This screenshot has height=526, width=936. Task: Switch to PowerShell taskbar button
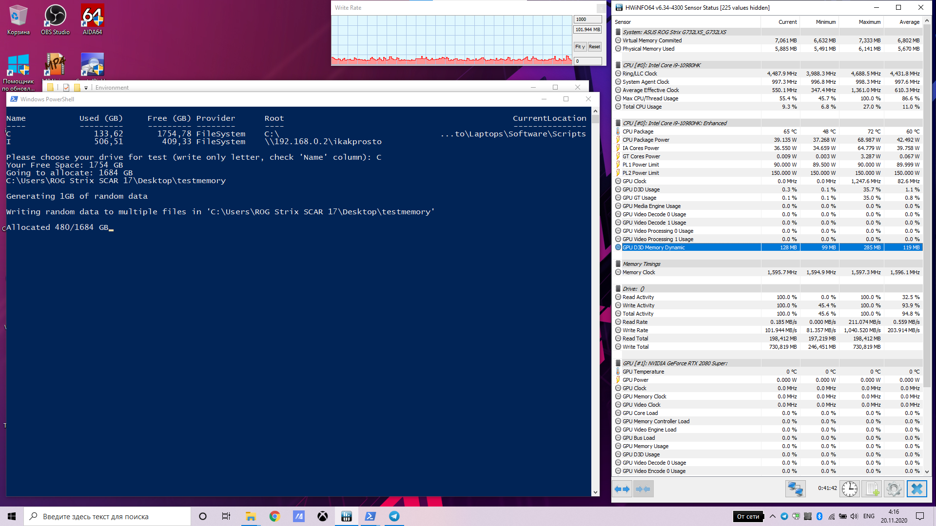(370, 516)
